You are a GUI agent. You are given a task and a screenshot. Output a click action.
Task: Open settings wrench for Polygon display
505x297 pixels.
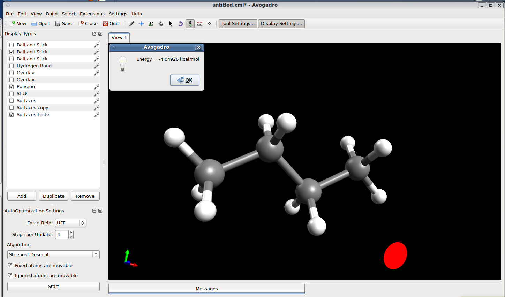point(97,86)
